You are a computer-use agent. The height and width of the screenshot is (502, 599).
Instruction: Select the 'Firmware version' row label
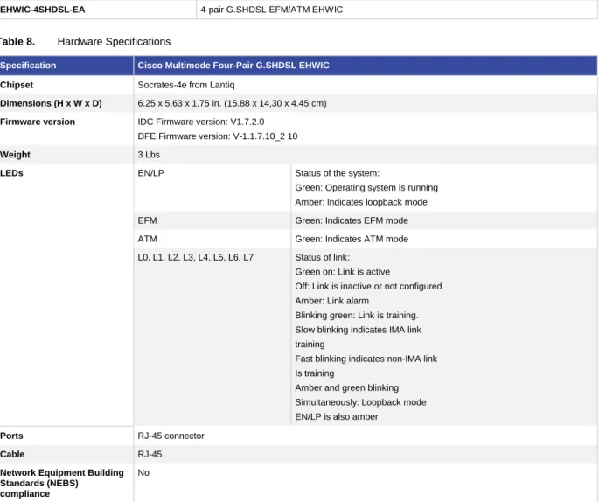click(38, 122)
